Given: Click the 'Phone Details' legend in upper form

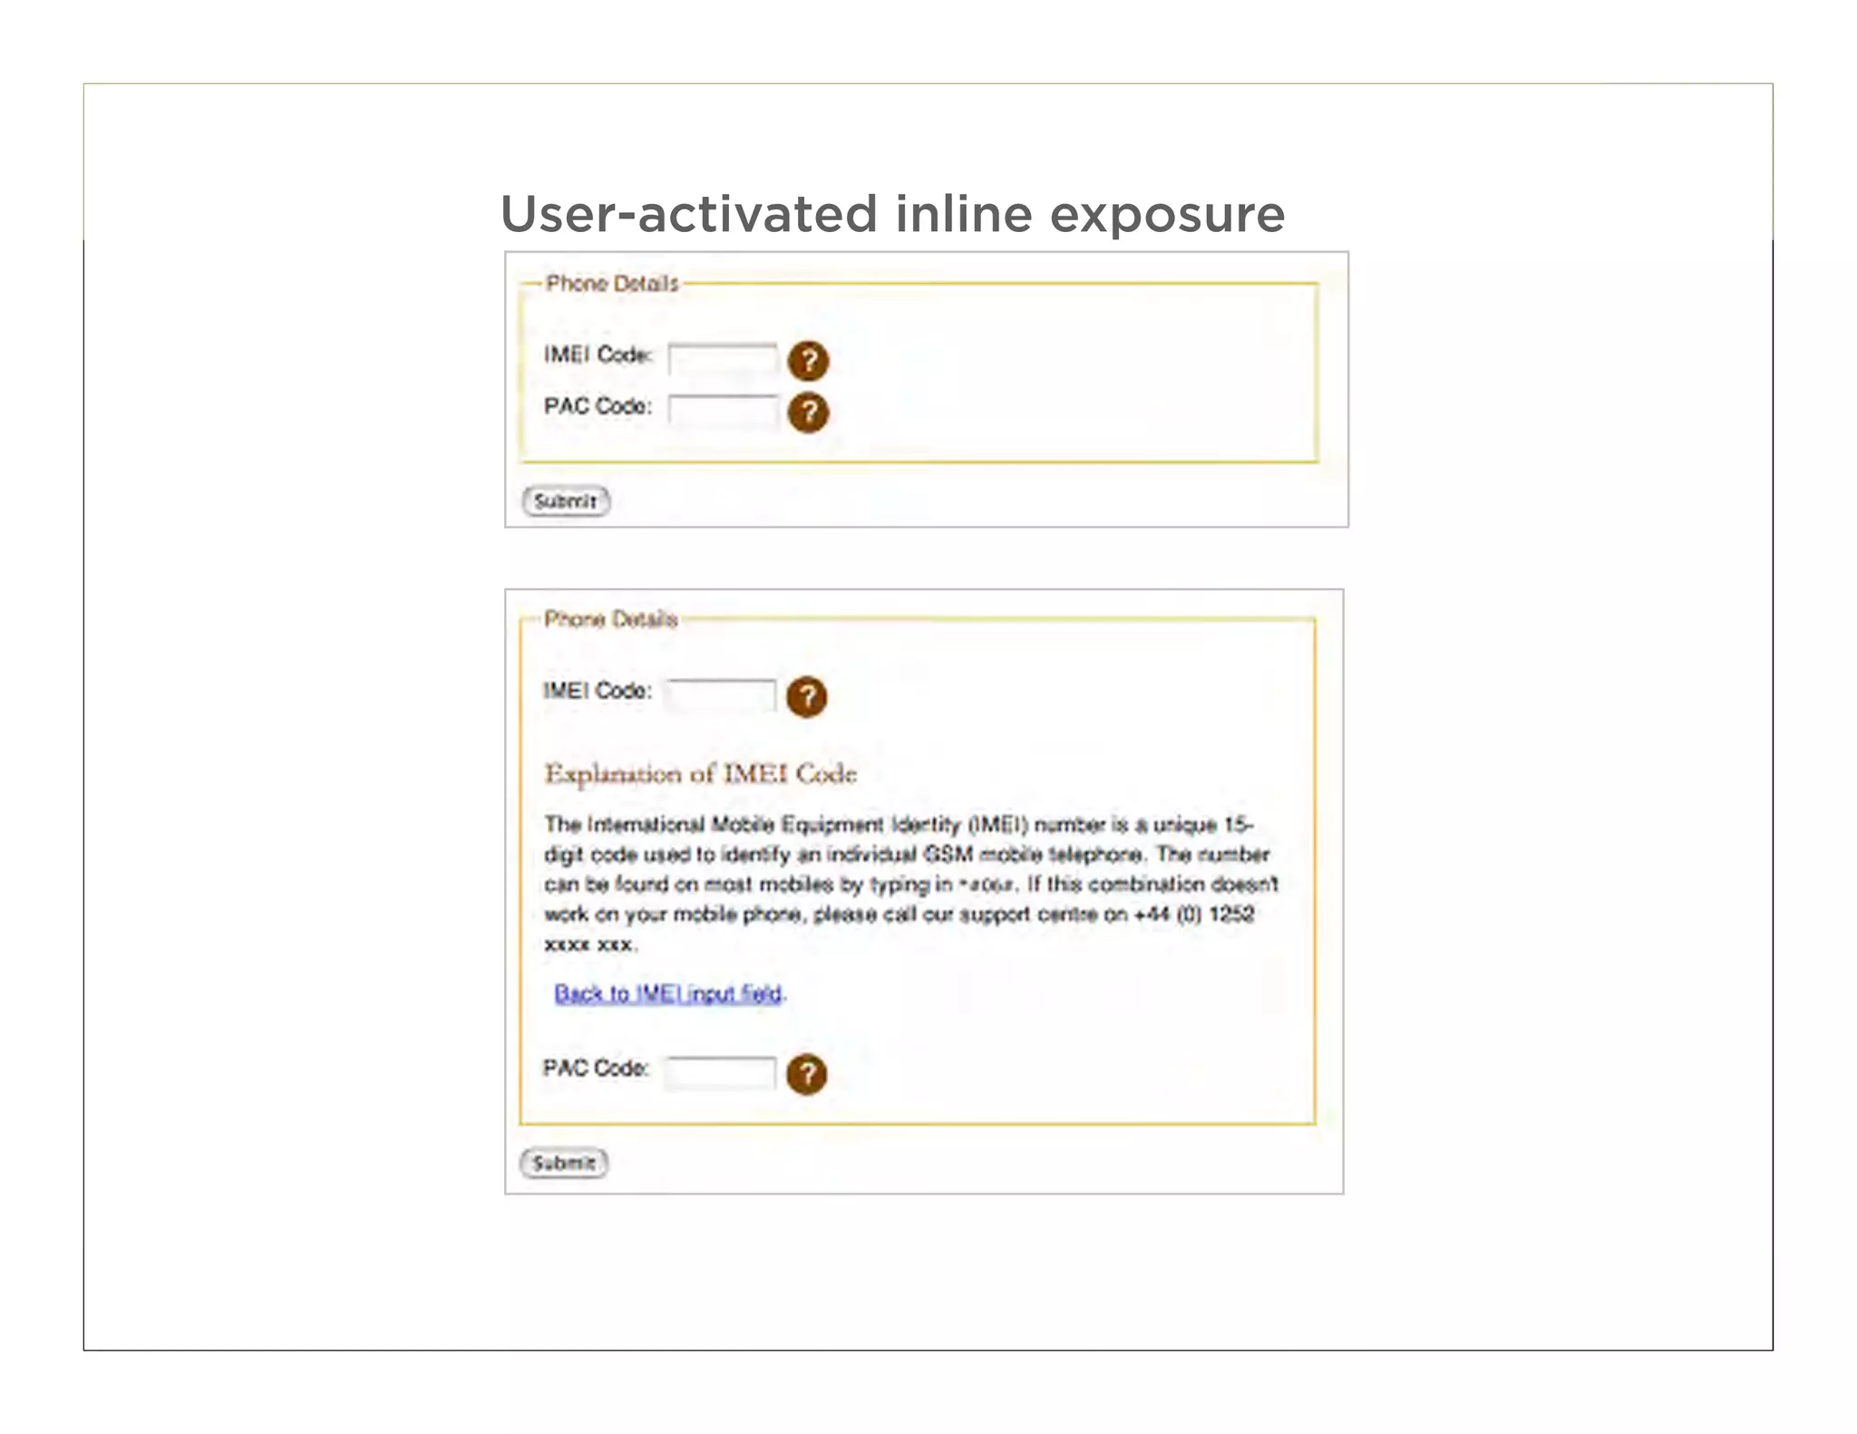Looking at the screenshot, I should point(612,284).
